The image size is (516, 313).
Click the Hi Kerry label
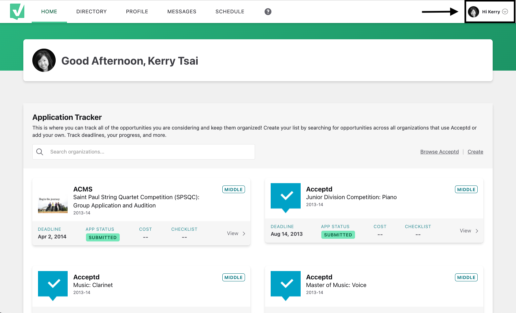pos(491,12)
